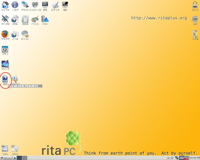Viewport: 200px width, 160px height.
Task: Launch the エディタ text editor icon
Action: point(55,5)
